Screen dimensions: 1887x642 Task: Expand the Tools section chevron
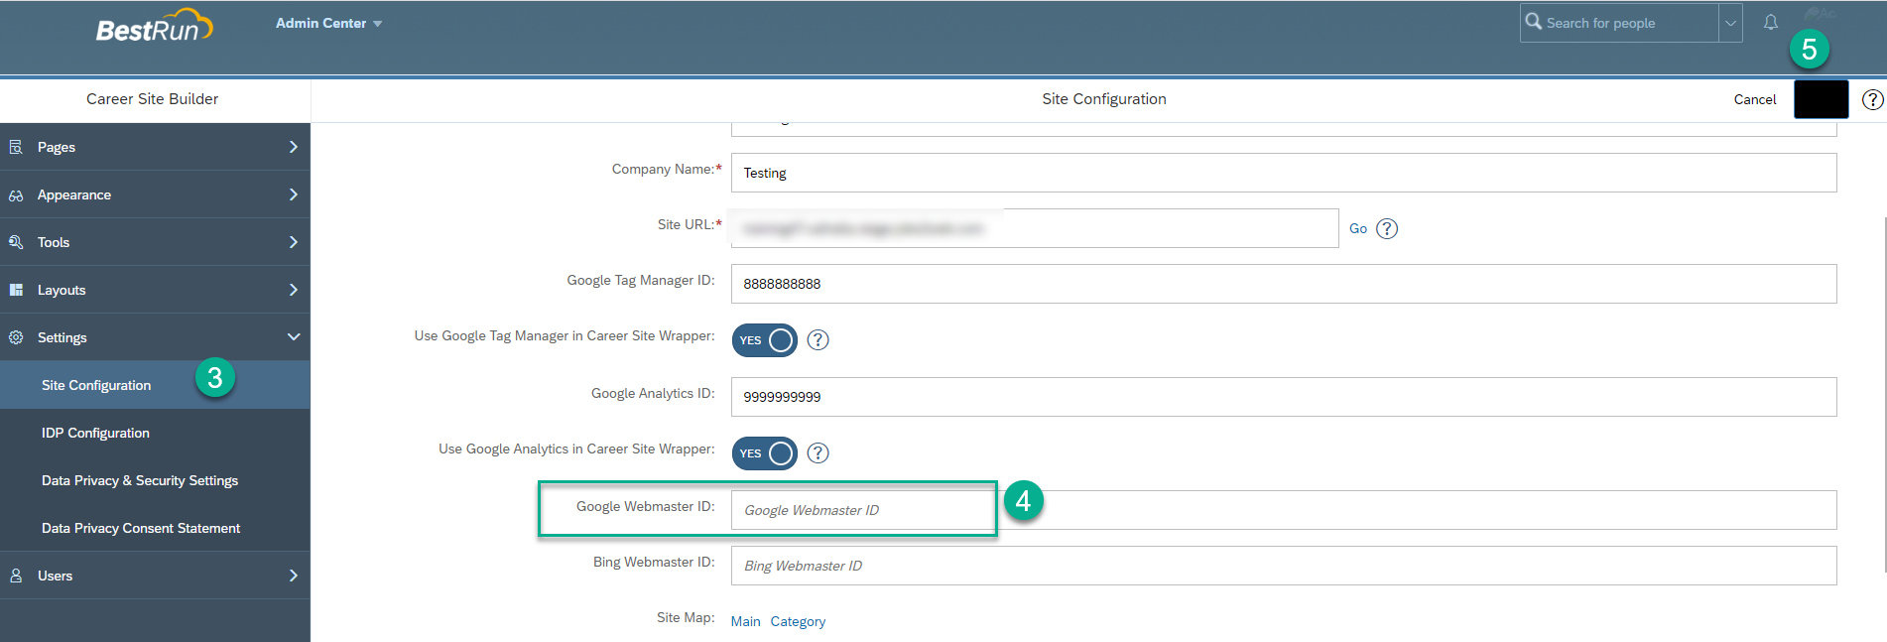(293, 242)
